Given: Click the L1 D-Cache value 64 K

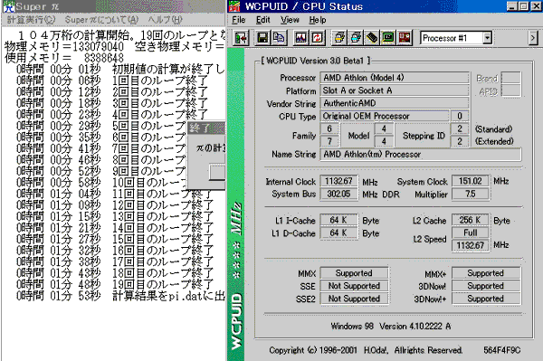Looking at the screenshot, I should pyautogui.click(x=338, y=233).
